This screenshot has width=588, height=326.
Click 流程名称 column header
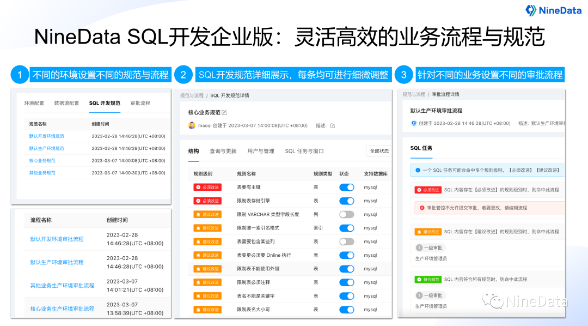[41, 220]
